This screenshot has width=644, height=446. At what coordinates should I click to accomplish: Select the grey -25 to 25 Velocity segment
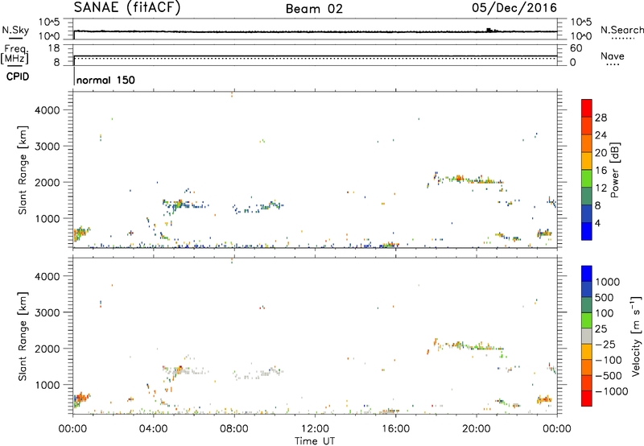tap(587, 336)
